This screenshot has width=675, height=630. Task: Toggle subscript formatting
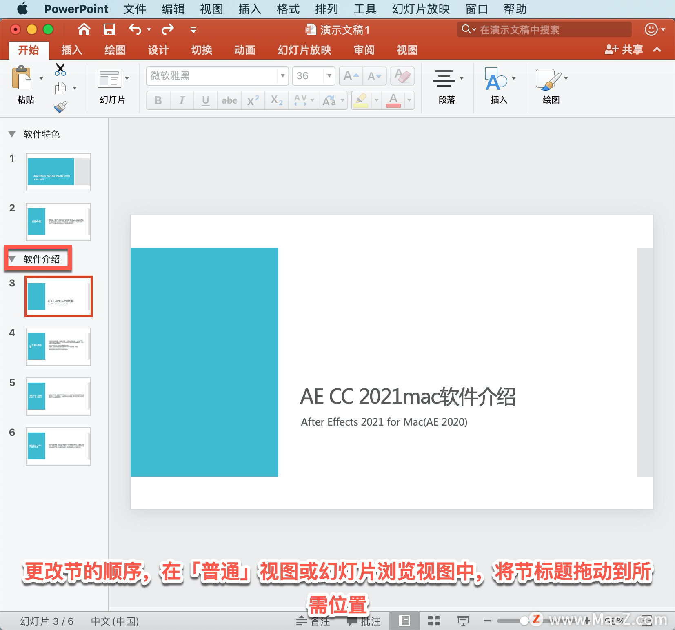tap(277, 100)
